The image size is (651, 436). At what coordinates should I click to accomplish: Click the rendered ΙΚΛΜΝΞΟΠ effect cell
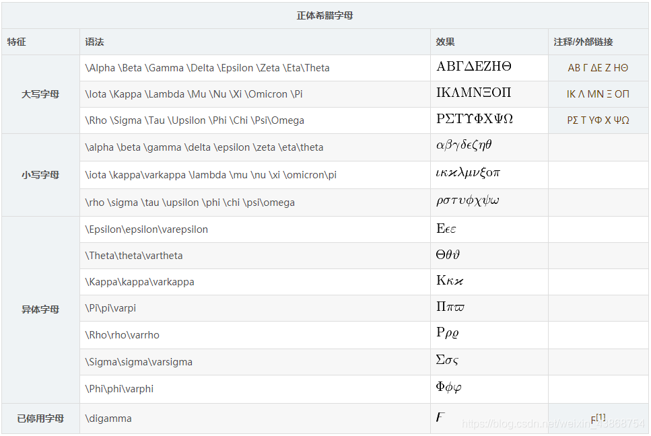[489, 94]
